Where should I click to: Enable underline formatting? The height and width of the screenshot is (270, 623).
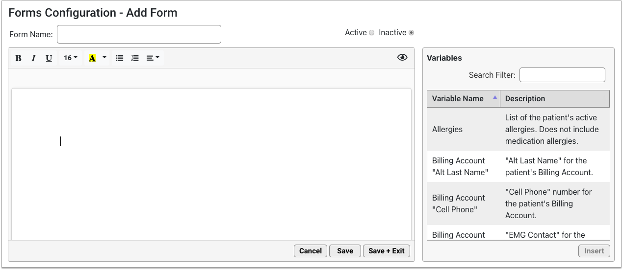[49, 58]
